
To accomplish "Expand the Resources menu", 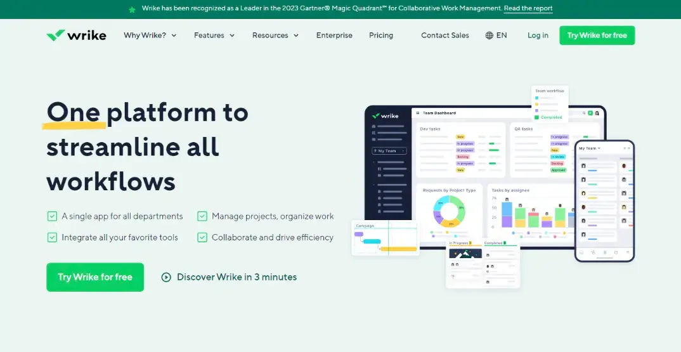I will [x=275, y=36].
